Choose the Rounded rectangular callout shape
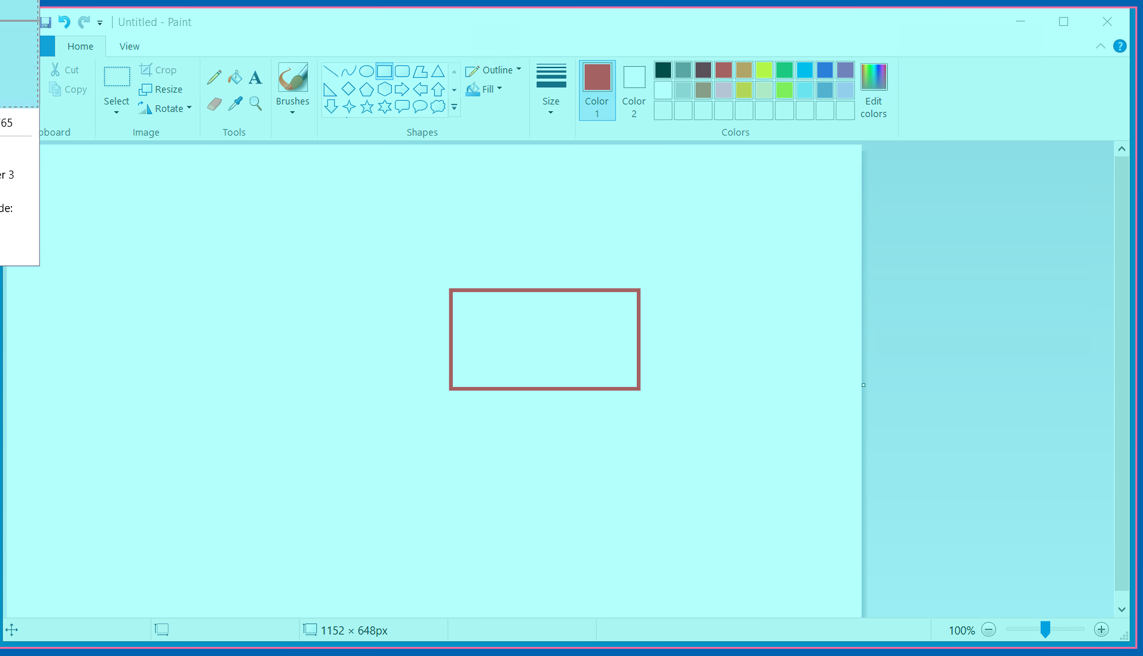Screen dimensions: 1143x656 [402, 107]
